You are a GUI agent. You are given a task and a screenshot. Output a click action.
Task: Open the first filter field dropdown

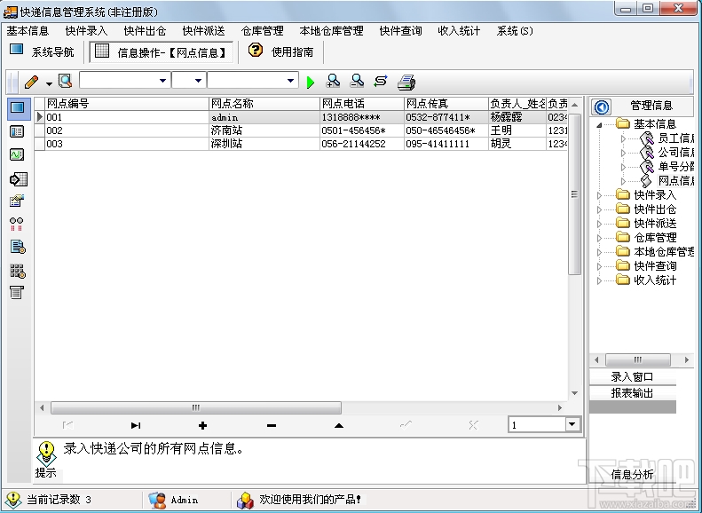(x=162, y=81)
